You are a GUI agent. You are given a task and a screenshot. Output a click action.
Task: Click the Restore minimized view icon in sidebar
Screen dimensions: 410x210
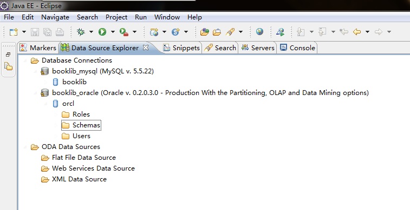coord(8,55)
